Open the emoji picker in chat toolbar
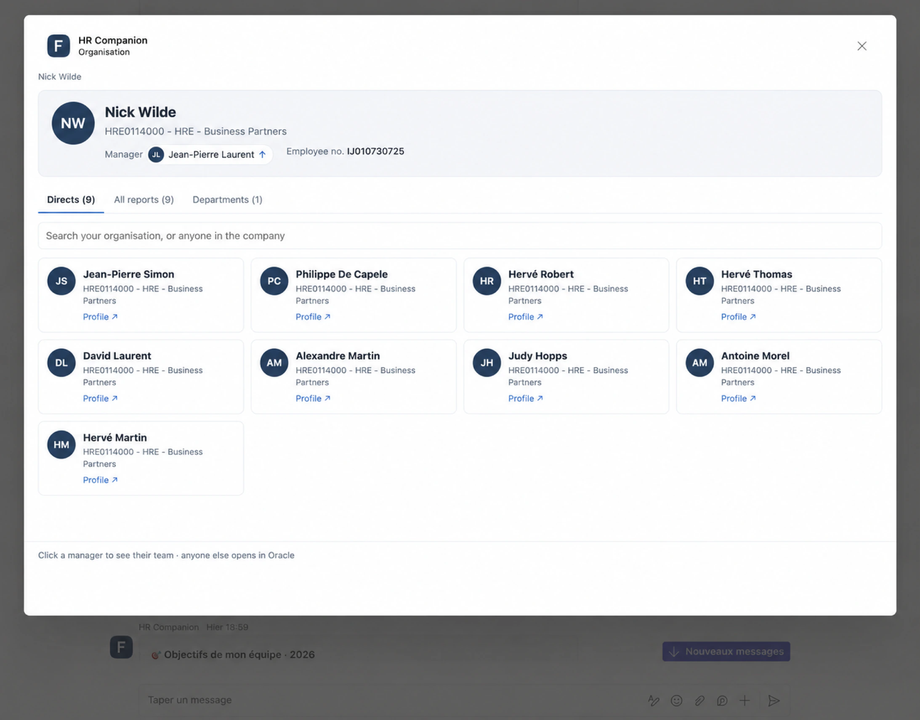 [677, 701]
